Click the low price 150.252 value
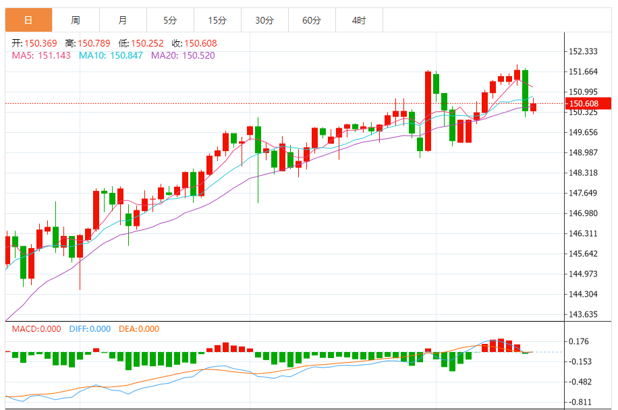 click(147, 43)
